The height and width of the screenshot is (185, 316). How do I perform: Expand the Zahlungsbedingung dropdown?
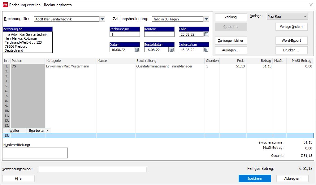[207, 19]
